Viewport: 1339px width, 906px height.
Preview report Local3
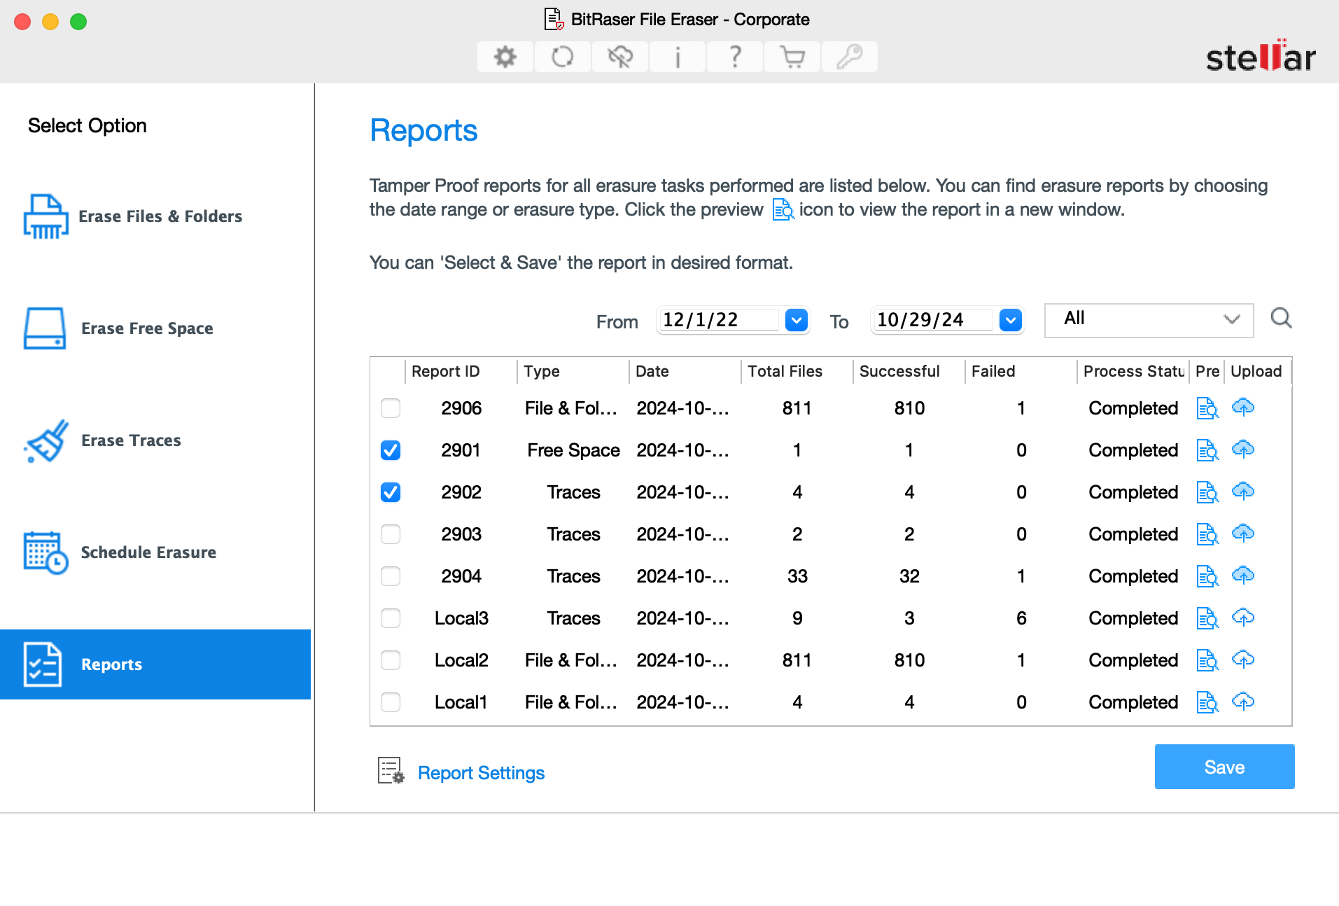pyautogui.click(x=1207, y=618)
